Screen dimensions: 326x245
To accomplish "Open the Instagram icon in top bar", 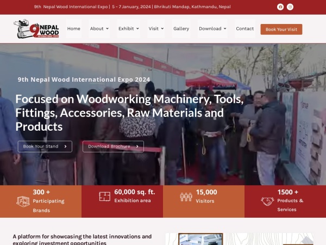I will click(x=290, y=7).
